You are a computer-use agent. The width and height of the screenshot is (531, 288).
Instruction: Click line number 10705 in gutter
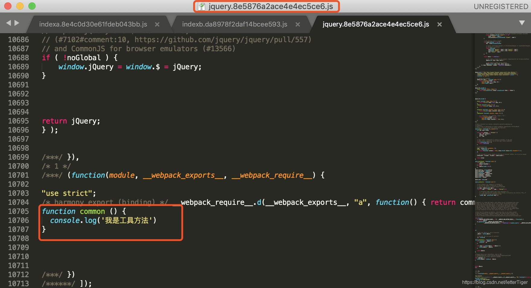(18, 211)
